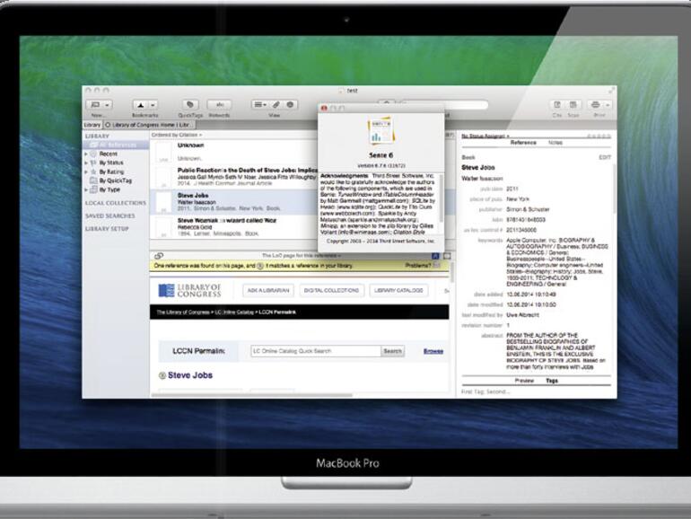Click the By Type stack icon

[x=93, y=189]
